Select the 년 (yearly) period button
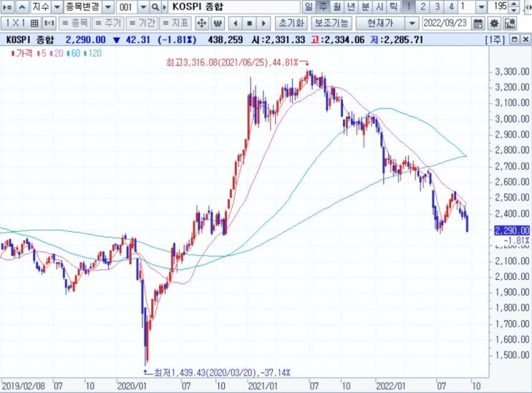 351,6
